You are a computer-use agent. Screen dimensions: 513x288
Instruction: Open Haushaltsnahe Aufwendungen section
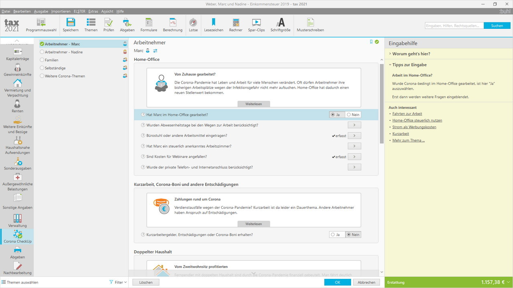click(x=18, y=146)
